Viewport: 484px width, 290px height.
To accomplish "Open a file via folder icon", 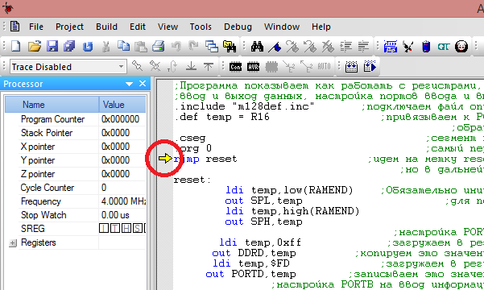I will coord(35,47).
